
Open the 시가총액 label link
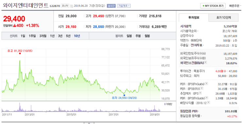tap(186, 26)
